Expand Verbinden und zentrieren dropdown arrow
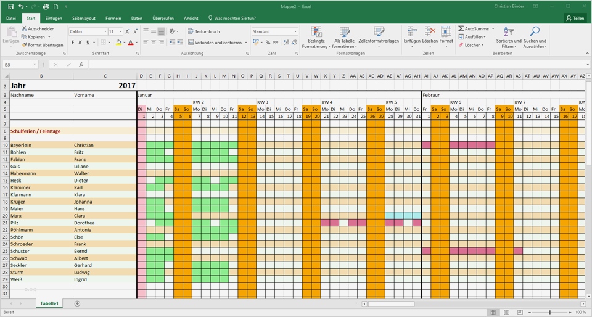The height and width of the screenshot is (317, 592). tap(246, 43)
